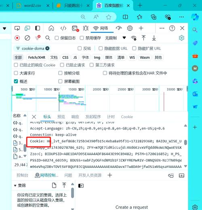
Task: Clear the network log
Action: pyautogui.click(x=27, y=38)
